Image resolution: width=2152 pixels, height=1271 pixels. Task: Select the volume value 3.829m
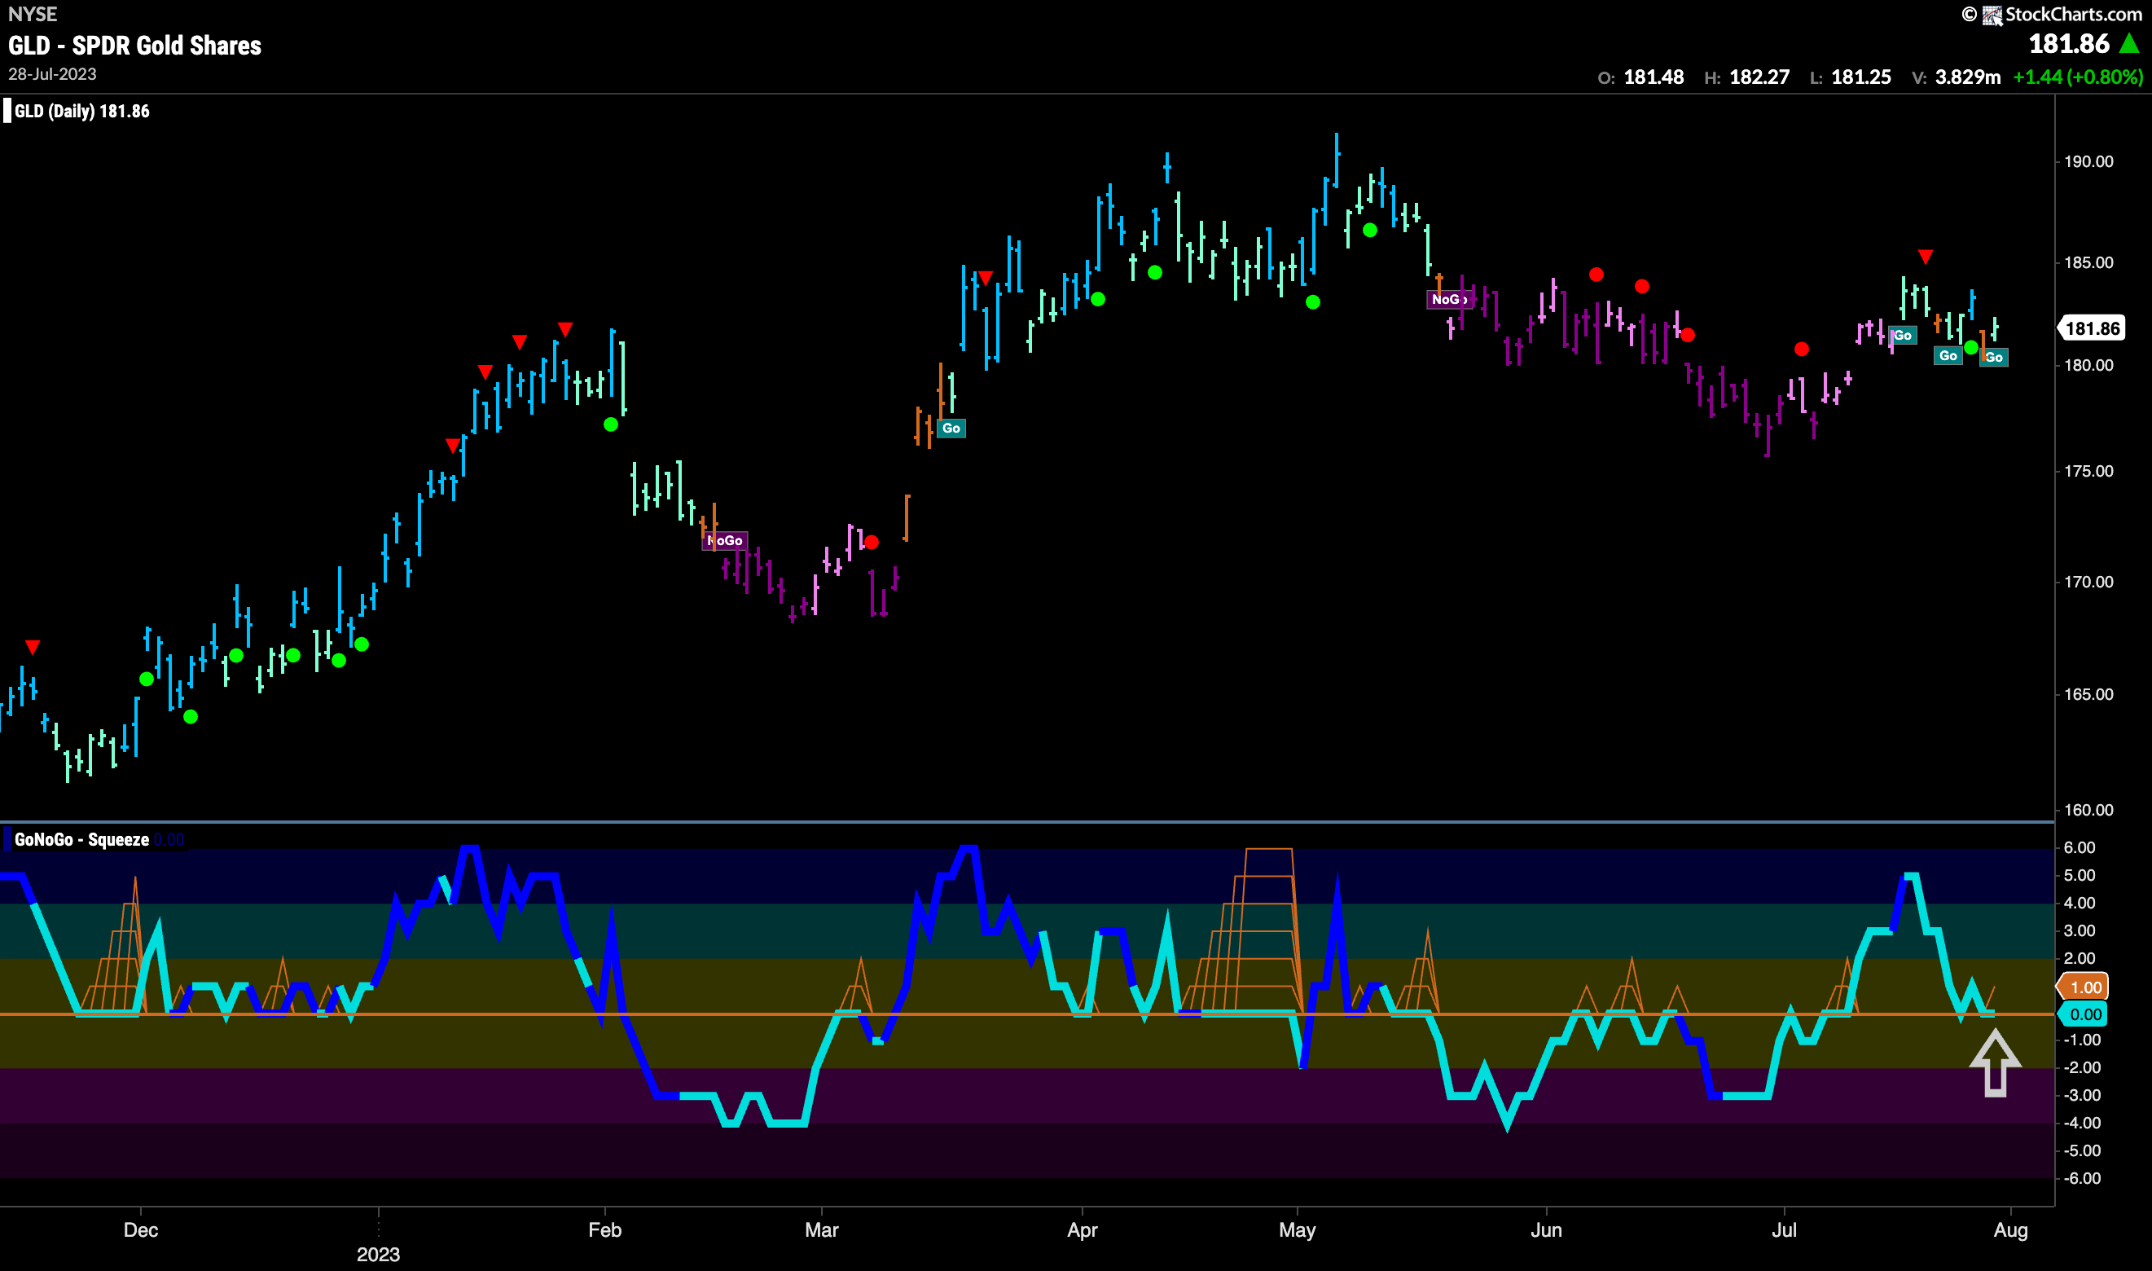pyautogui.click(x=1968, y=77)
